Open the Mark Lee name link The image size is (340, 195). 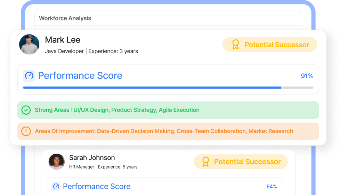pos(63,40)
